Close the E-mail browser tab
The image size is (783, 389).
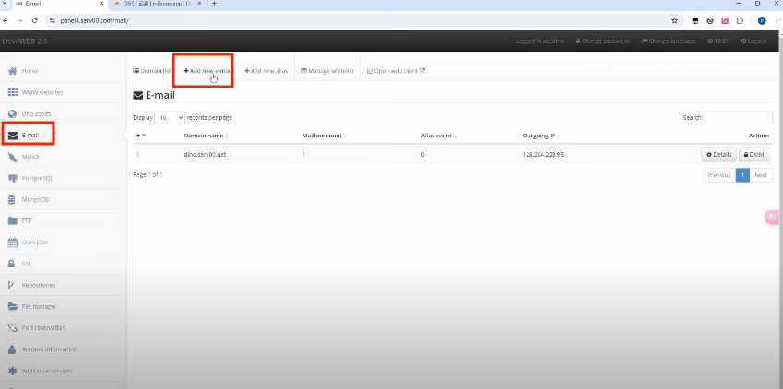[x=101, y=4]
